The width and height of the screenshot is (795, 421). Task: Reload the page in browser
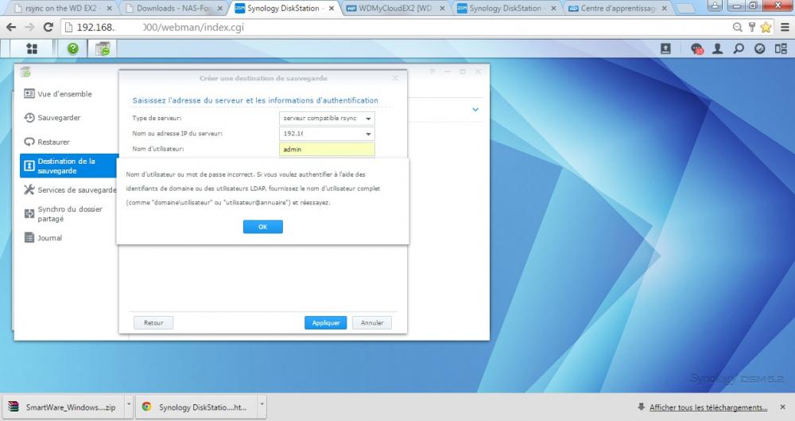pos(48,27)
